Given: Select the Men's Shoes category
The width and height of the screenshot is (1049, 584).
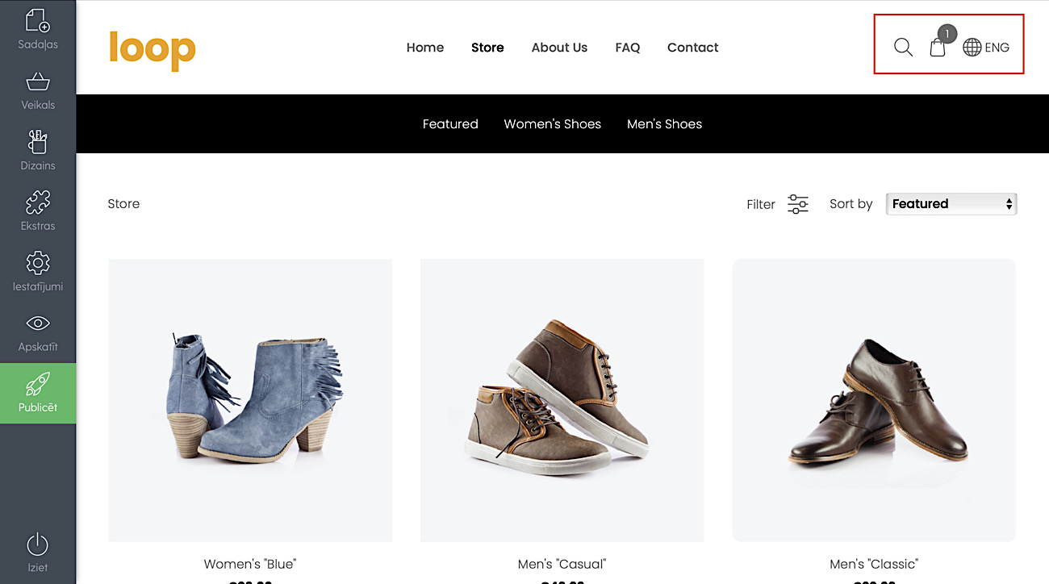Looking at the screenshot, I should (665, 124).
